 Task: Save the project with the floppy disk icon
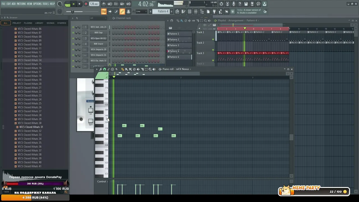(x=246, y=4)
